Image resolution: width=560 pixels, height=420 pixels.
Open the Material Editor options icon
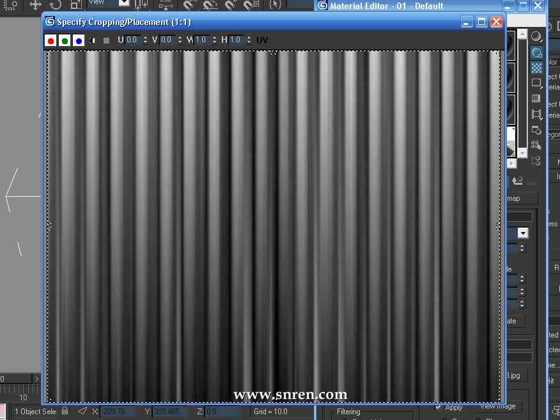point(536,130)
